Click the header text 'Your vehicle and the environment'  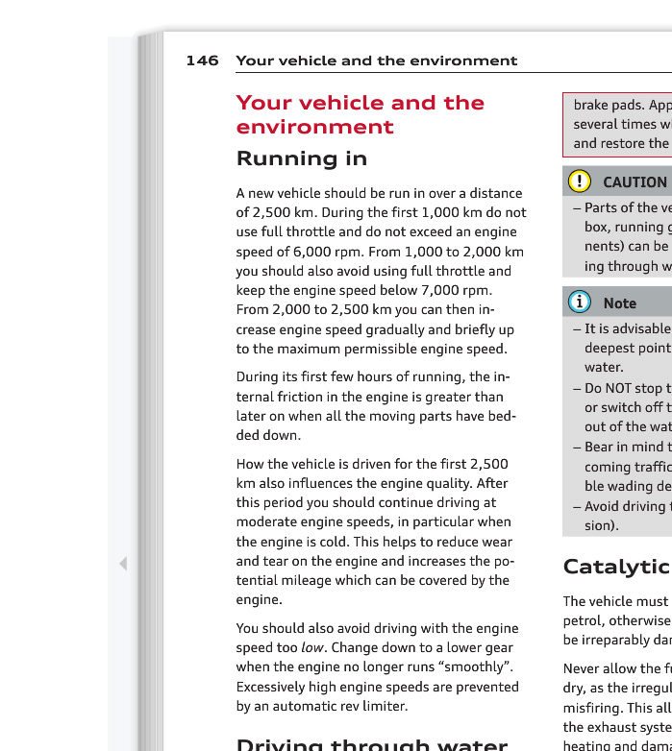pyautogui.click(x=376, y=61)
